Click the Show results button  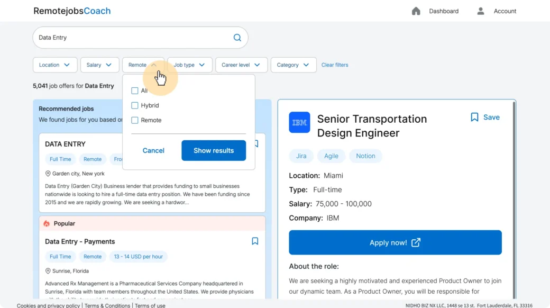214,150
